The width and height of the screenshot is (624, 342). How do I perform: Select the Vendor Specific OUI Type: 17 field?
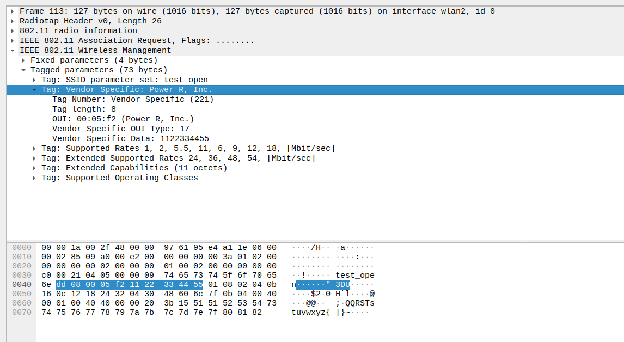pyautogui.click(x=121, y=129)
